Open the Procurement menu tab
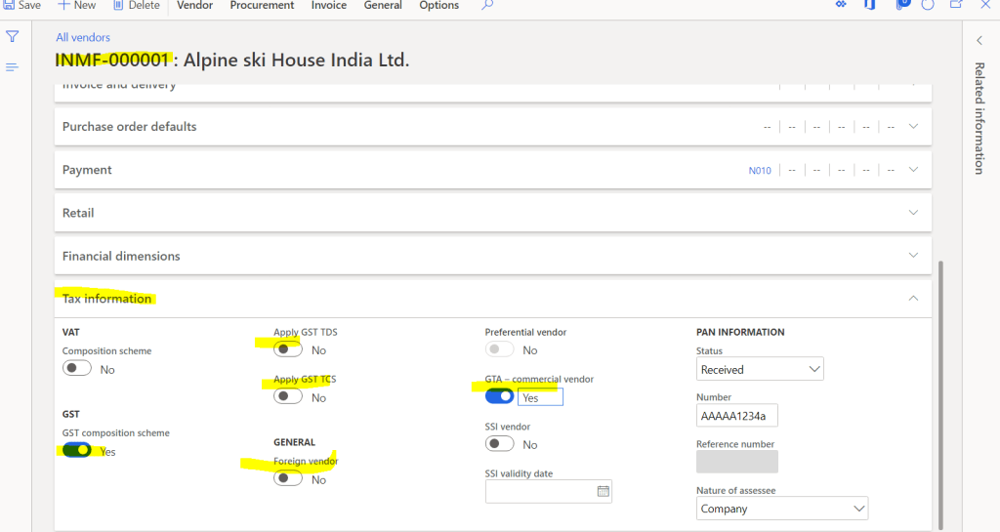The image size is (1000, 532). [262, 6]
